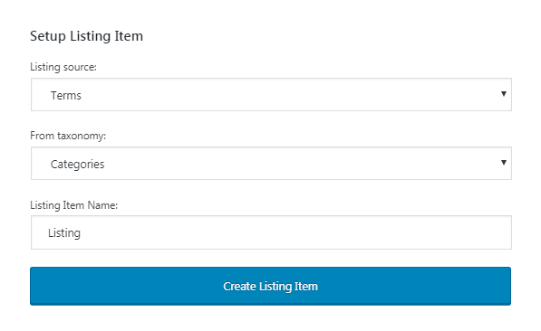Click the 'Categories' value in taxonomy selector
The width and height of the screenshot is (541, 331).
click(77, 165)
